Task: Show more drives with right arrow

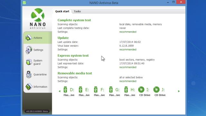Action: 179,91
